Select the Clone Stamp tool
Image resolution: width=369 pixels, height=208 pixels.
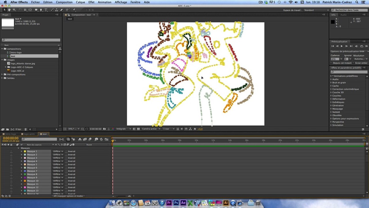point(57,10)
